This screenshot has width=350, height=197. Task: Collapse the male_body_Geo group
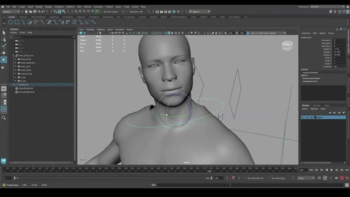13,56
